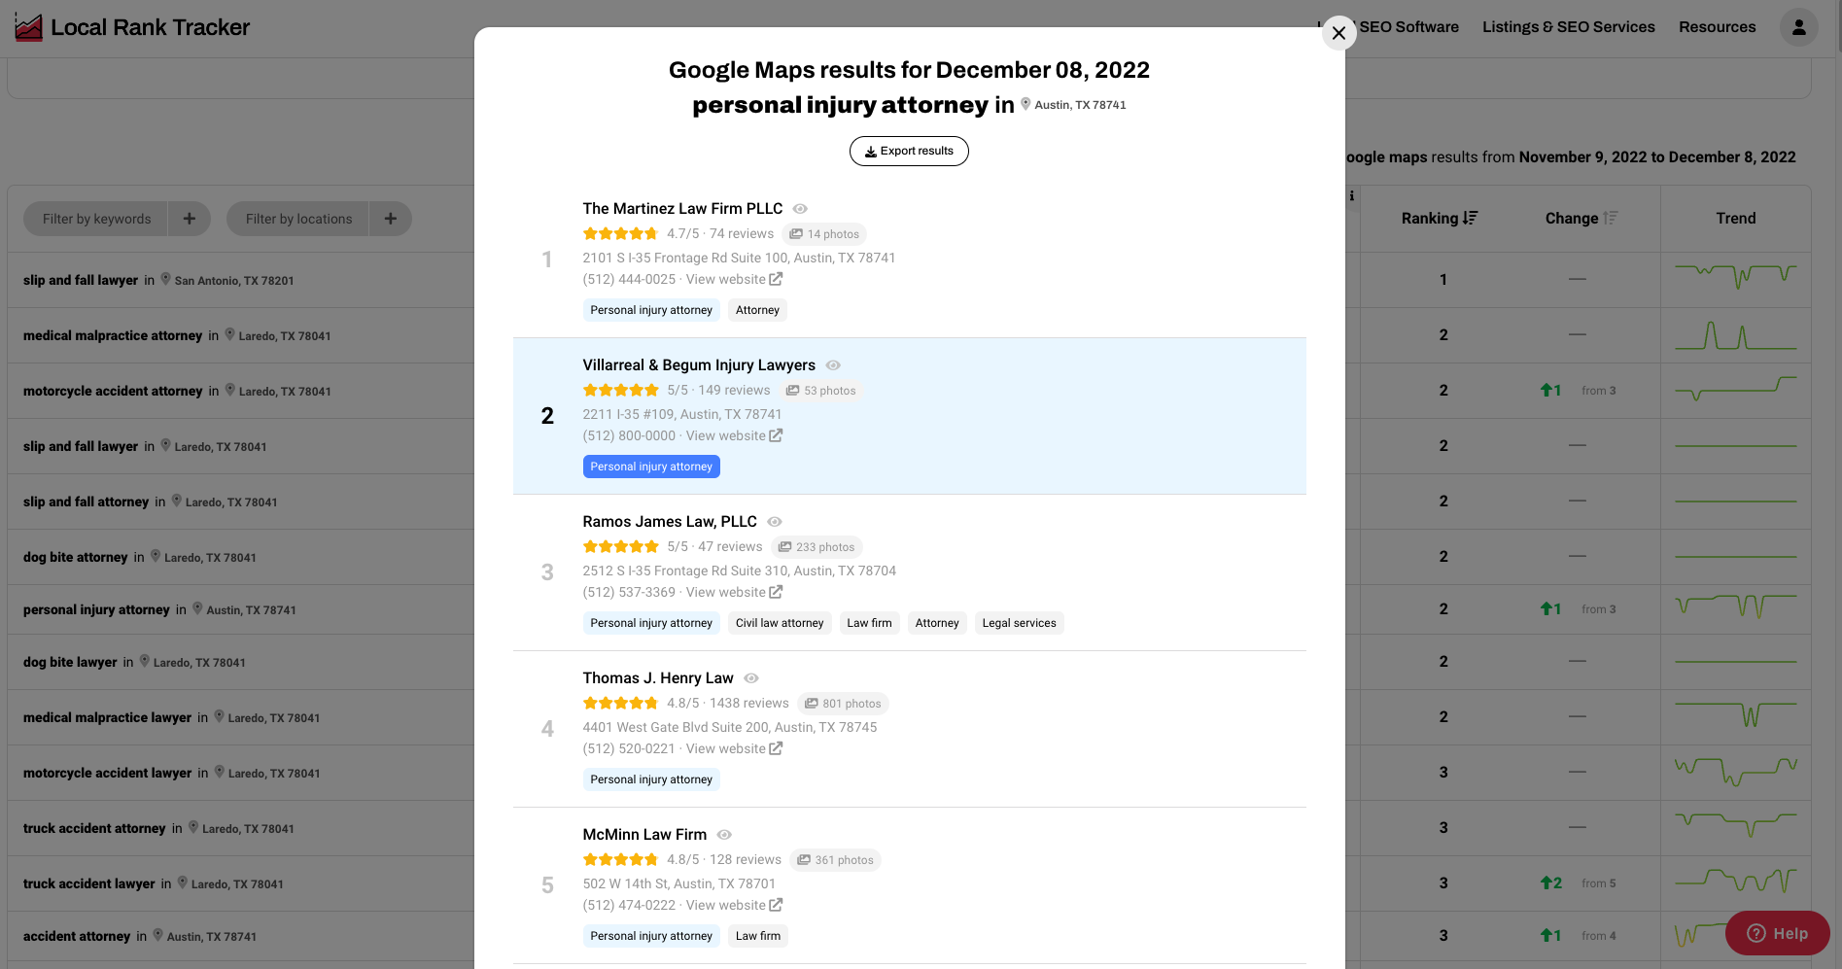Click View website link for Villarreal & Begum
Screen dimensions: 1842x969
733,435
